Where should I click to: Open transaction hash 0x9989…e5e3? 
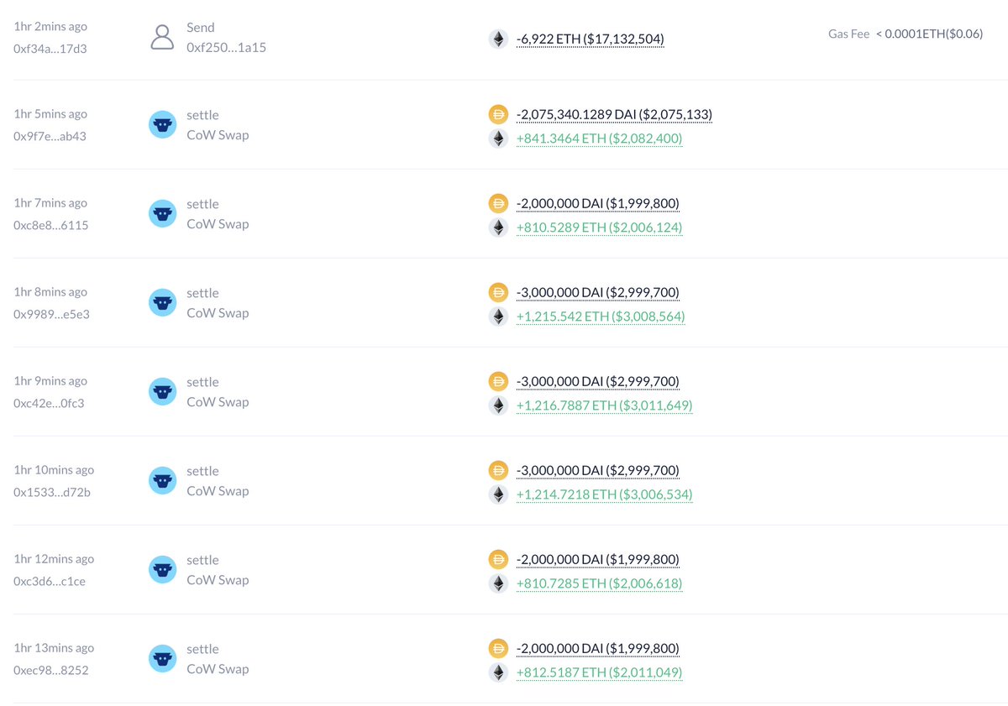pos(51,314)
